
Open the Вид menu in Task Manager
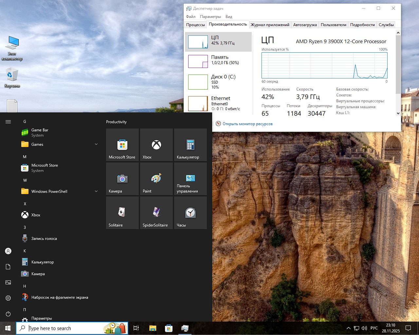tap(228, 16)
